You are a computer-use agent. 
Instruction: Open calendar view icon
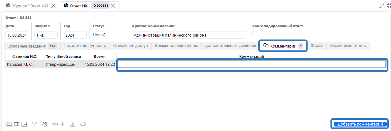click(x=24, y=124)
